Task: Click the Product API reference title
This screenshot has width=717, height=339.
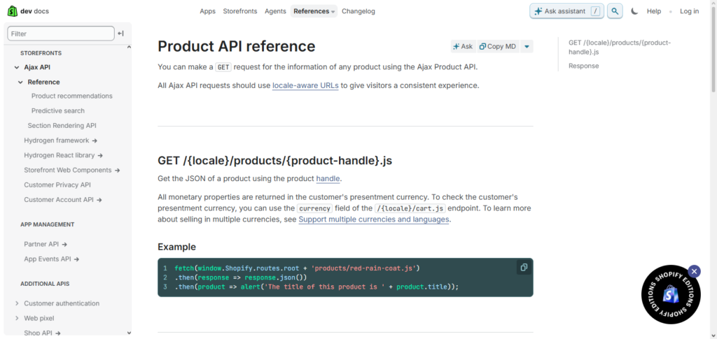Action: pyautogui.click(x=237, y=47)
